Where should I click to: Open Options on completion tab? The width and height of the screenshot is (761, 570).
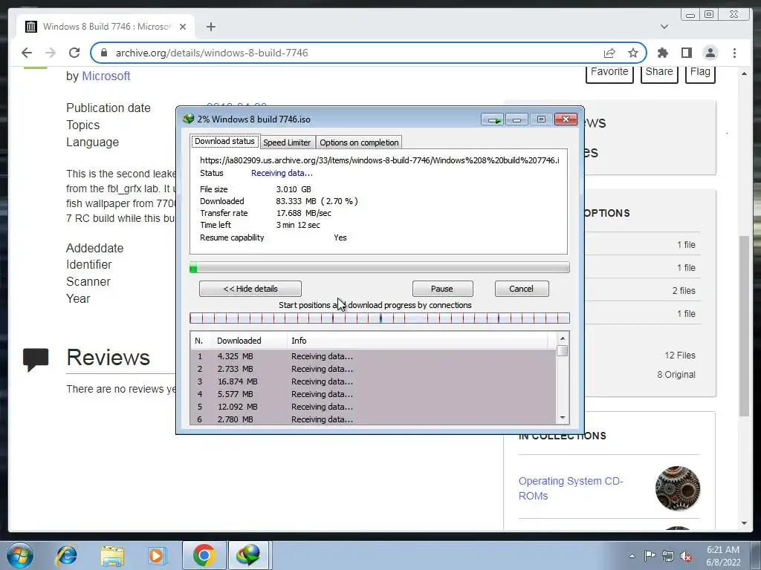click(x=359, y=142)
